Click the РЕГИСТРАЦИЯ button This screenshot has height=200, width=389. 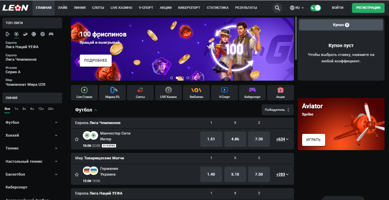click(x=368, y=8)
